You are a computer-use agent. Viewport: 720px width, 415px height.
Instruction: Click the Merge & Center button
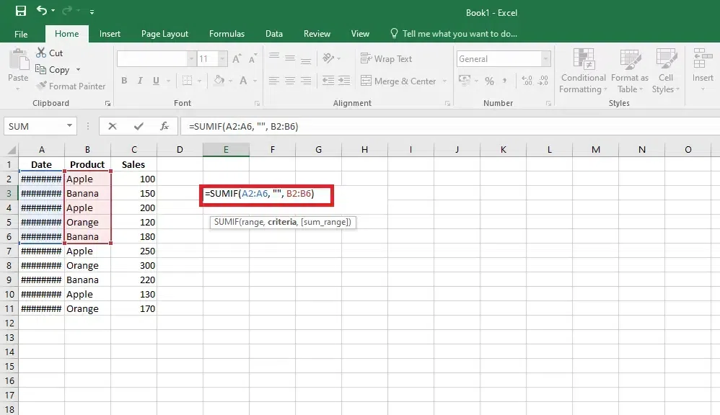pos(398,81)
